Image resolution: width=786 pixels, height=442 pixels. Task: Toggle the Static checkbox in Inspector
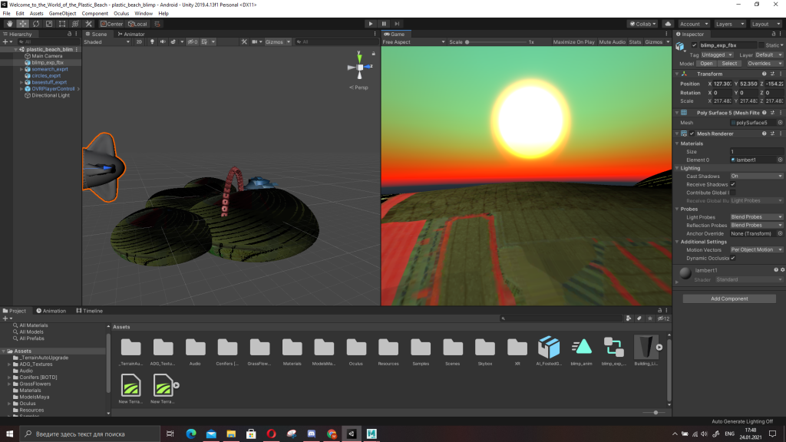click(761, 45)
